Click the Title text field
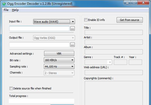The width and height of the screenshot is (151, 105). 114,32
